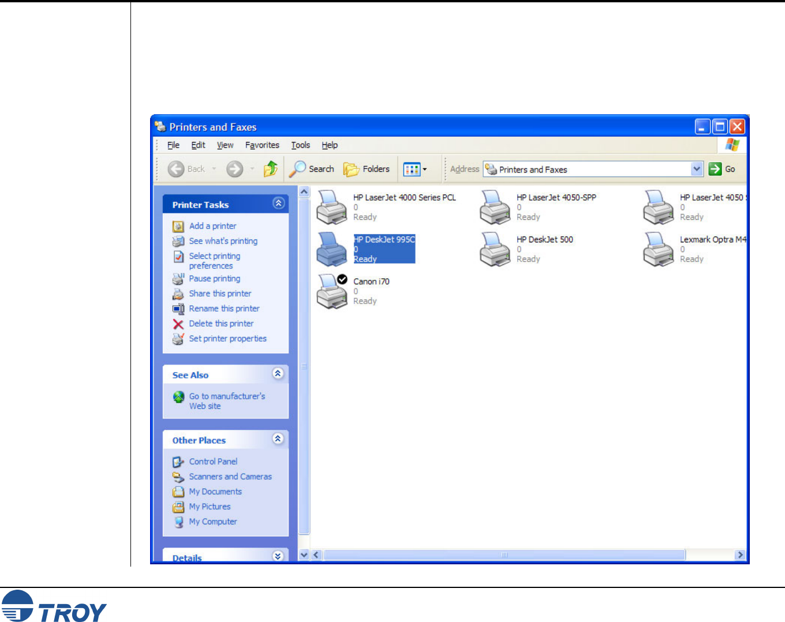Select the HP DeskJet 500 printer icon
The width and height of the screenshot is (785, 622).
click(495, 249)
